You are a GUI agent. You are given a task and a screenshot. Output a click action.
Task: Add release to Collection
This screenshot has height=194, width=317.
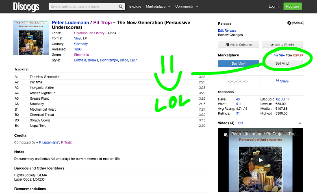(x=238, y=44)
